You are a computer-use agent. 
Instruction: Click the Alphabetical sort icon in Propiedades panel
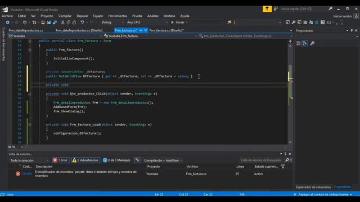click(x=305, y=43)
